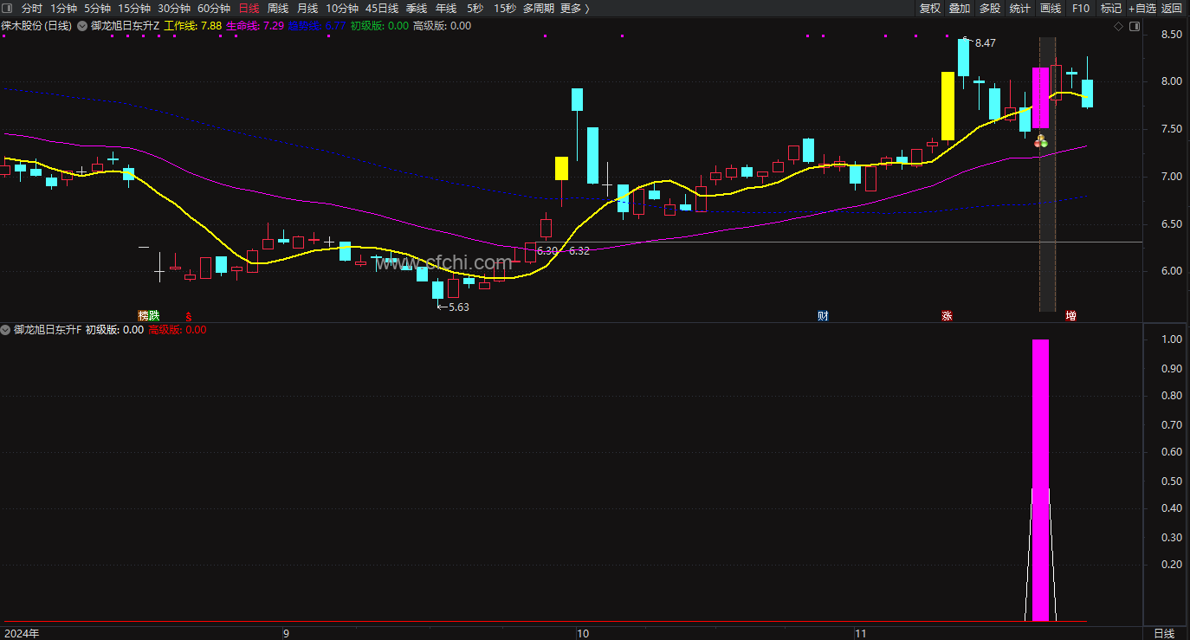Click the 复权 button
This screenshot has height=640, width=1190.
pyautogui.click(x=930, y=8)
